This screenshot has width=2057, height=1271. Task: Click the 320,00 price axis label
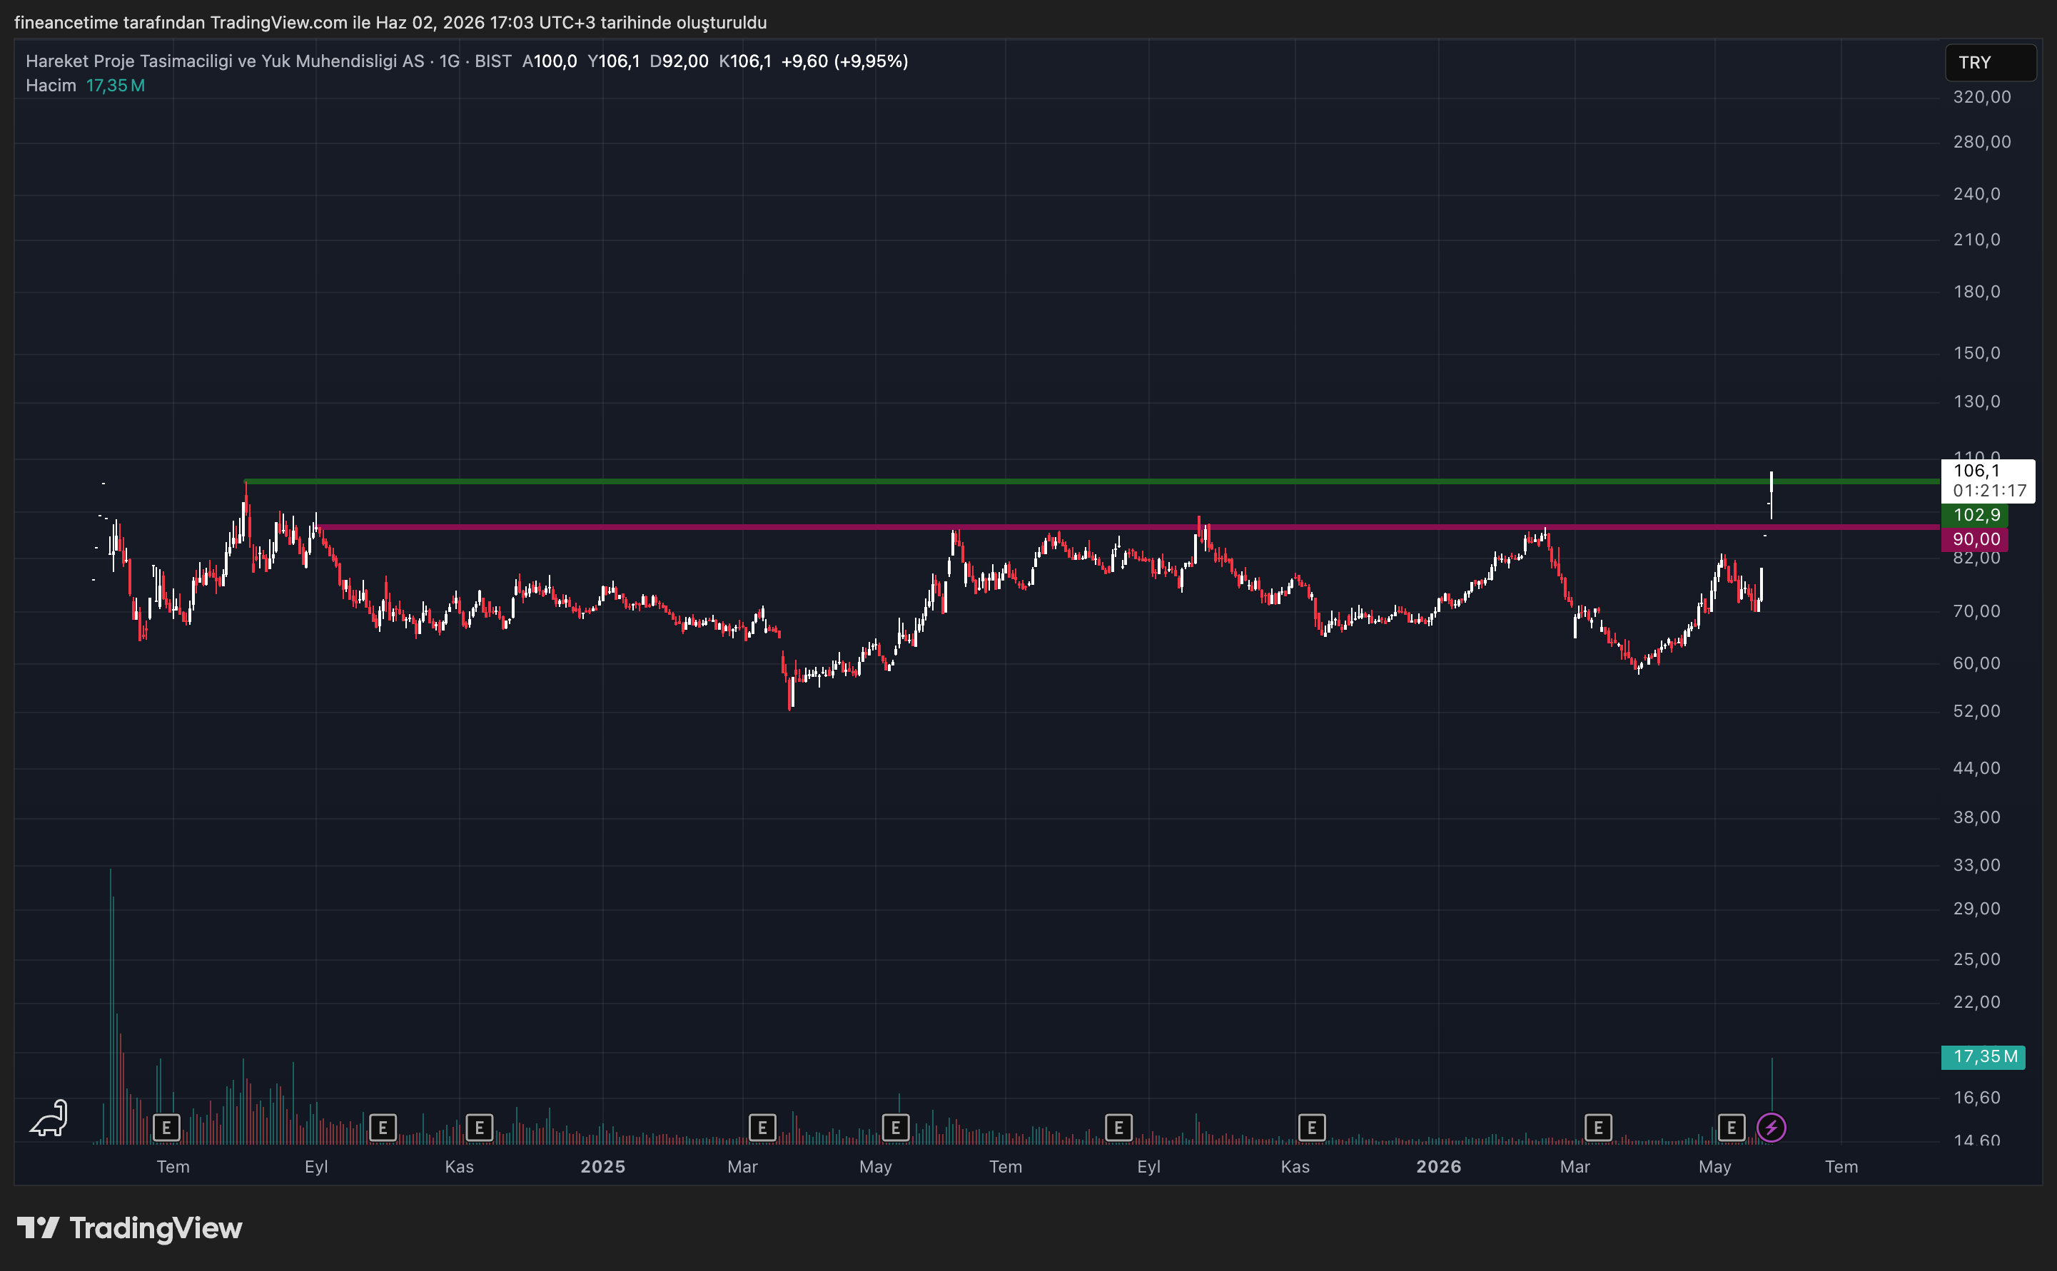click(1982, 98)
